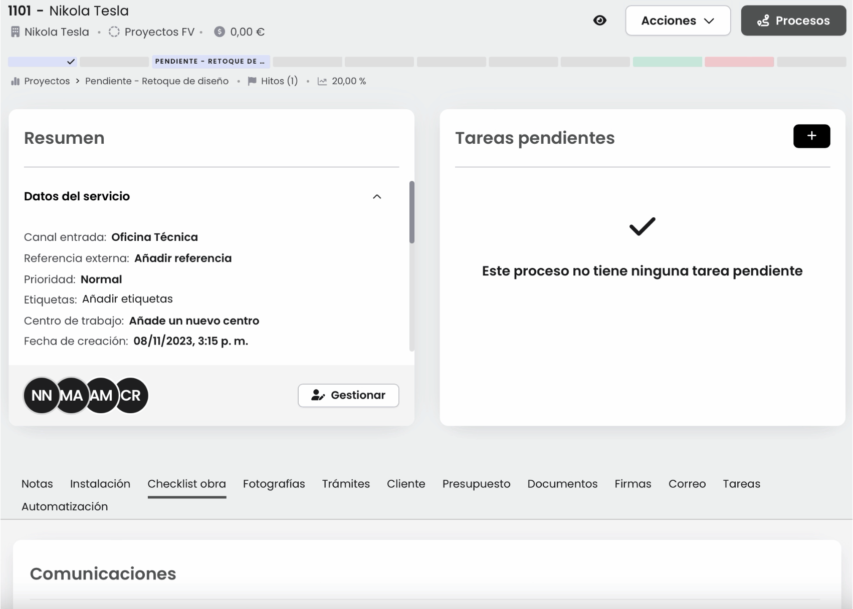Click the completed first stage with checkmark
853x609 pixels.
pyautogui.click(x=43, y=62)
